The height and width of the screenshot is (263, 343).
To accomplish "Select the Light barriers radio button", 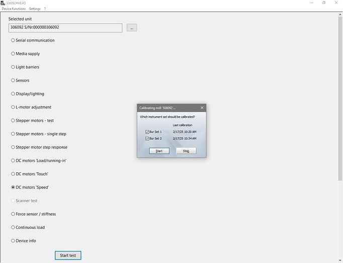I will point(14,67).
